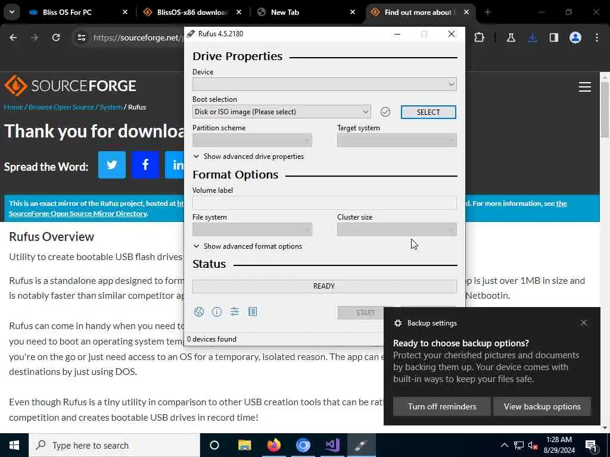Click Rufus READY status progress bar
The width and height of the screenshot is (610, 457).
pyautogui.click(x=325, y=286)
